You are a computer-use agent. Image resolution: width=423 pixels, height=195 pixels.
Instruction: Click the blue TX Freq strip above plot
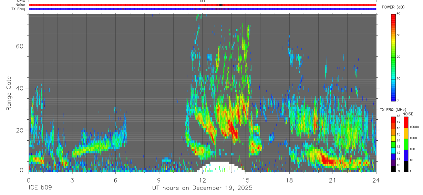click(202, 9)
